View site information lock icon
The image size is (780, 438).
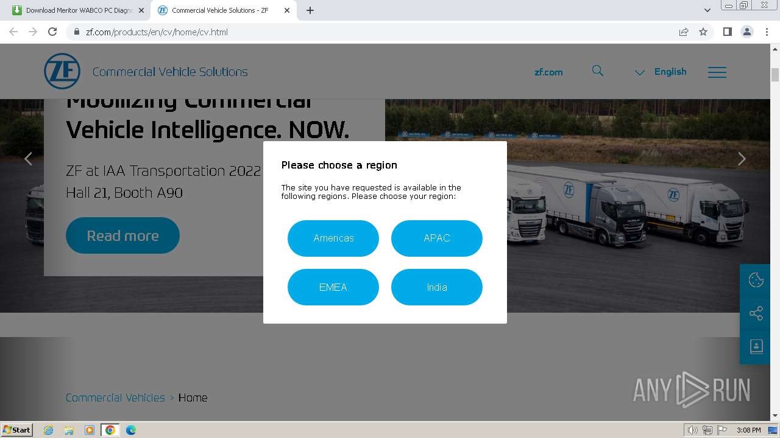click(x=76, y=32)
